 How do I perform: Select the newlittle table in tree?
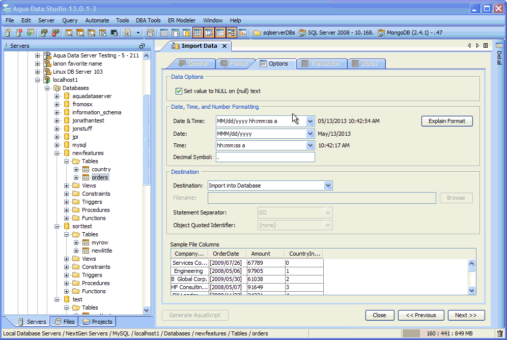[102, 251]
